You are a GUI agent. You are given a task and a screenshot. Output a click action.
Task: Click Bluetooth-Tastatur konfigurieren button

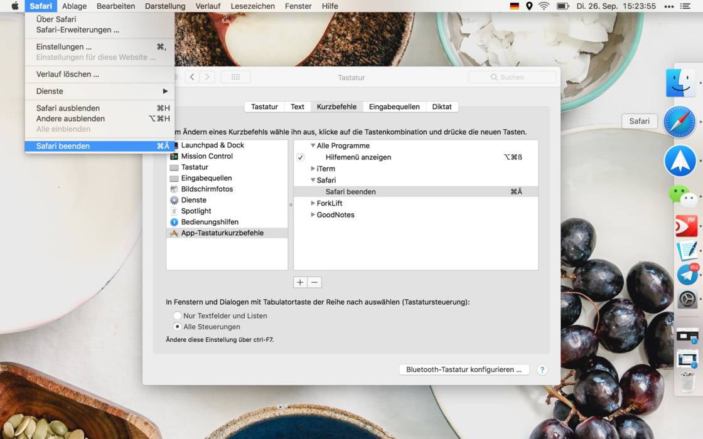(464, 370)
